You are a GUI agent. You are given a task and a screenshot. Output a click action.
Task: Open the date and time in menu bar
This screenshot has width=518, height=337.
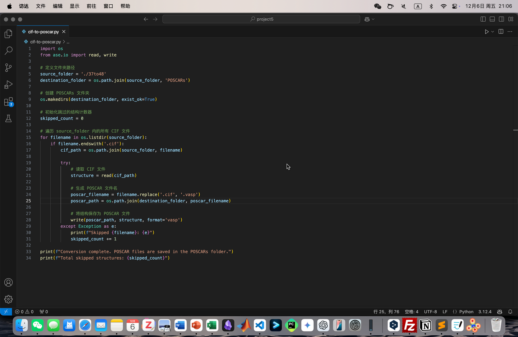tap(489, 6)
